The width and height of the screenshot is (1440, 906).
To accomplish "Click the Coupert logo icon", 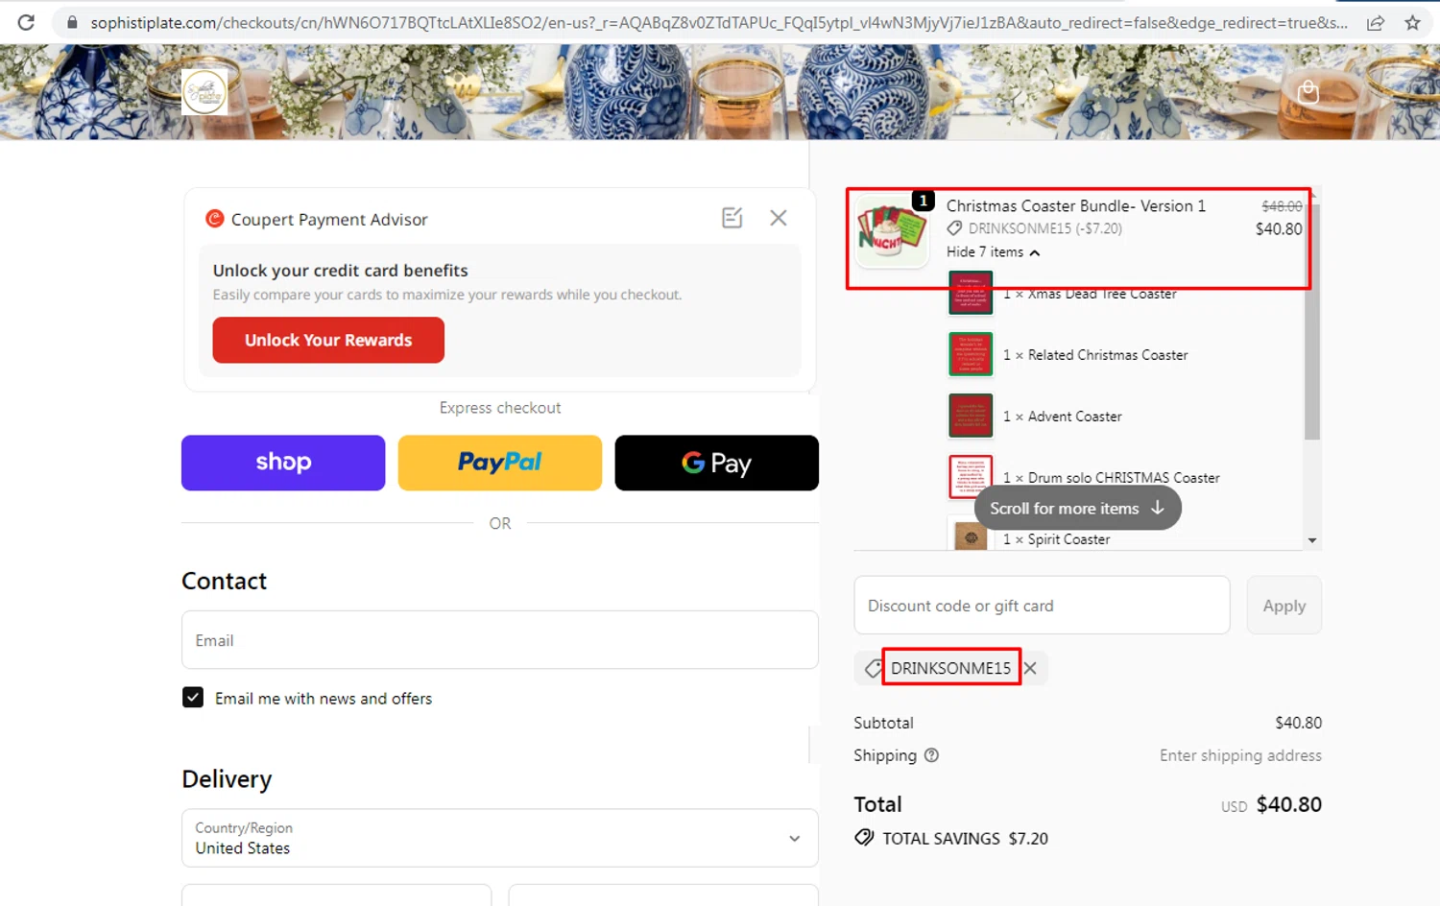I will 215,219.
